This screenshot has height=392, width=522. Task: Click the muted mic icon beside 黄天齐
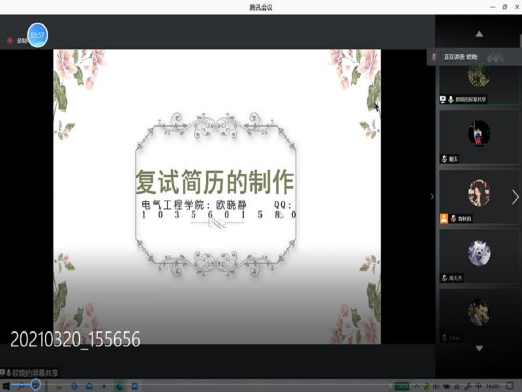[x=444, y=278]
